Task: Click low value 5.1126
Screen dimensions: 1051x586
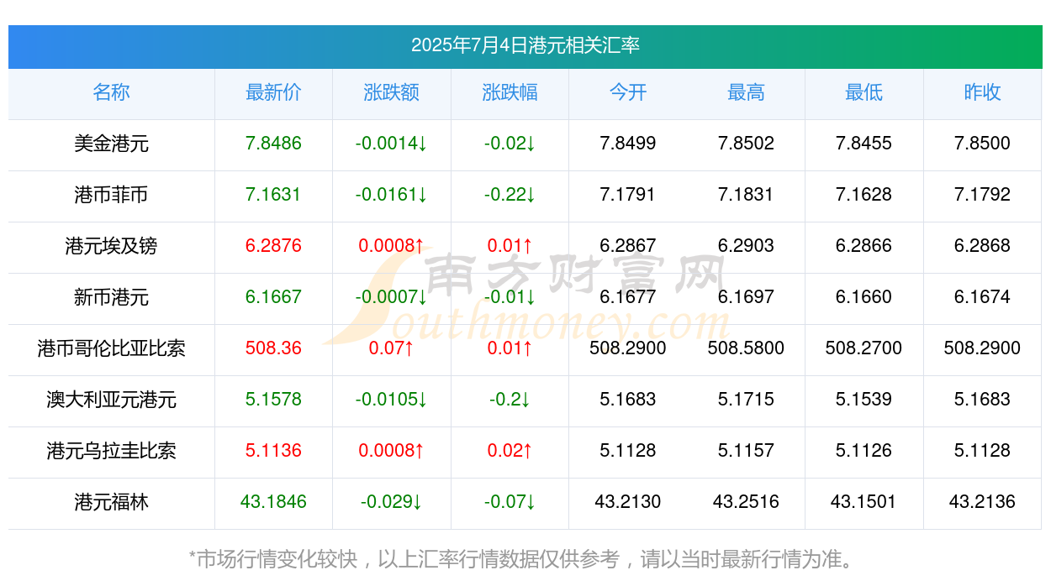Action: pyautogui.click(x=864, y=451)
